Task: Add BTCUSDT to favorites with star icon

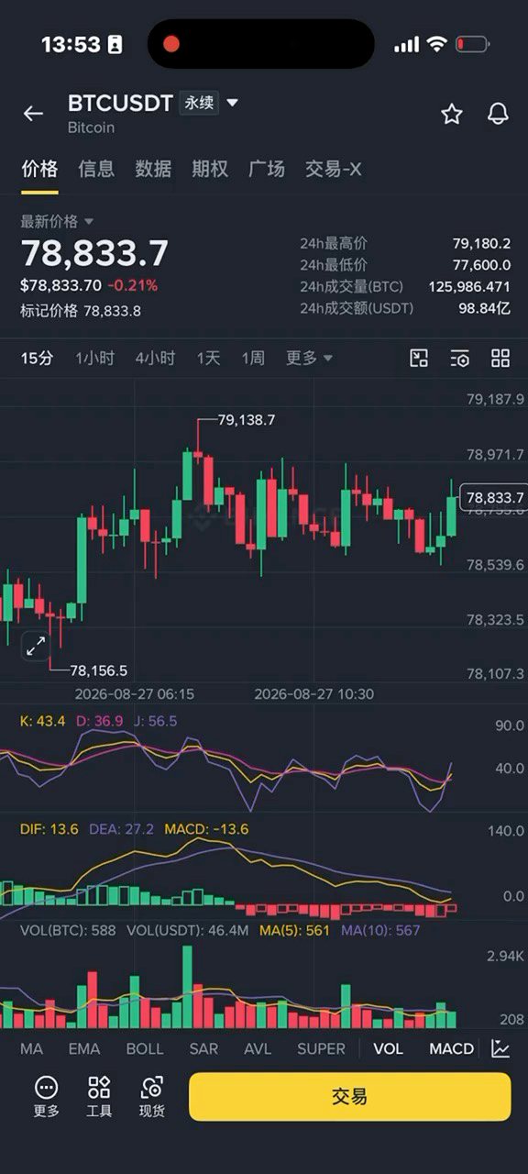Action: click(452, 114)
